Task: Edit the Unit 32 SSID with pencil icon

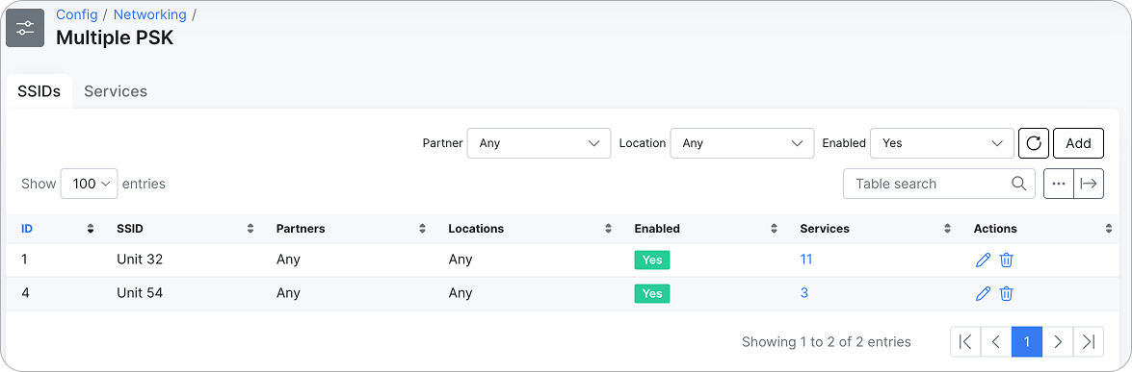Action: pos(983,260)
